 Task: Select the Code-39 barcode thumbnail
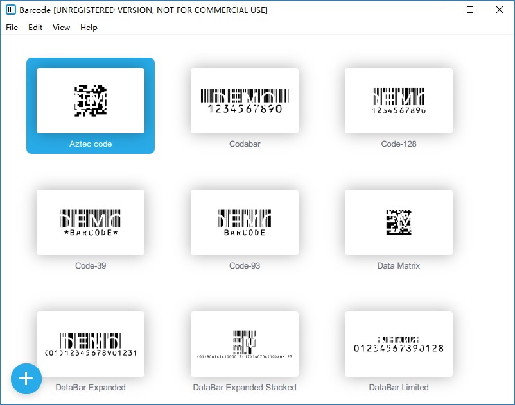tap(91, 222)
